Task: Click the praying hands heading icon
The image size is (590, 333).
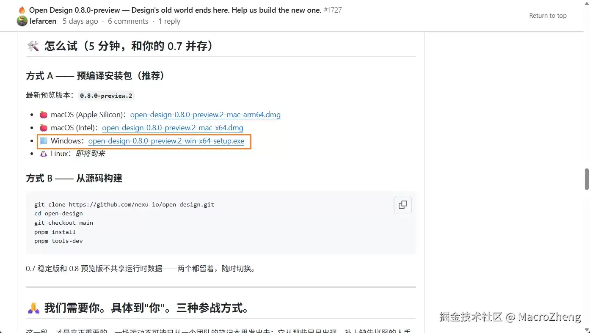Action: pyautogui.click(x=33, y=308)
